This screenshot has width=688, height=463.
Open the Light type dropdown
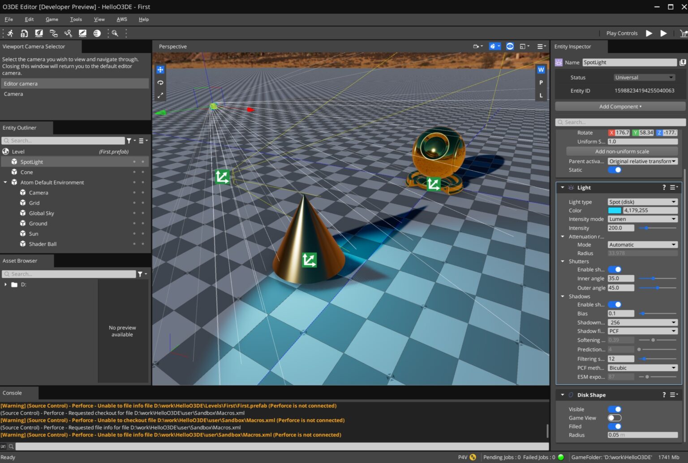(642, 201)
